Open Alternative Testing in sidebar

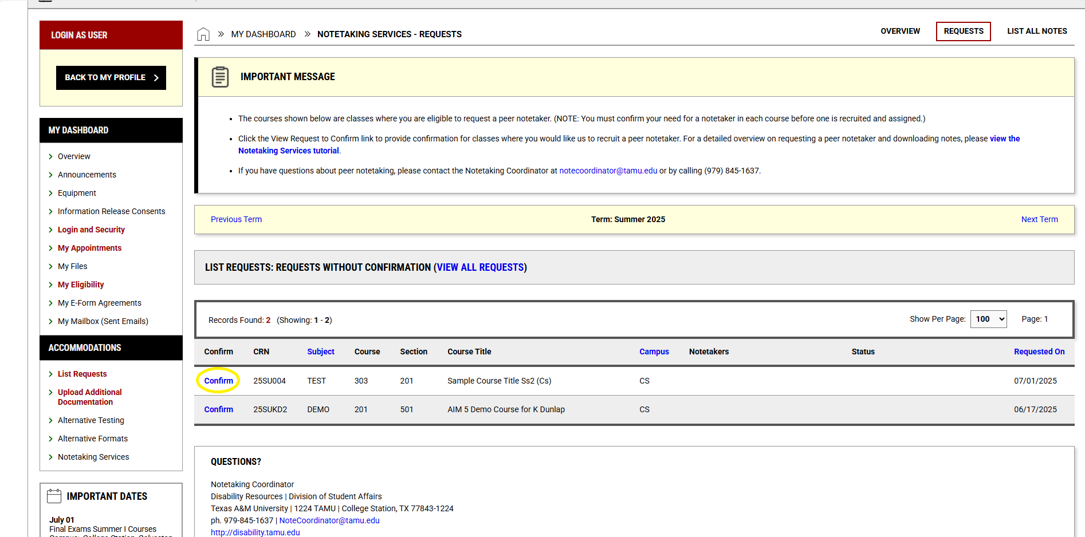point(91,420)
